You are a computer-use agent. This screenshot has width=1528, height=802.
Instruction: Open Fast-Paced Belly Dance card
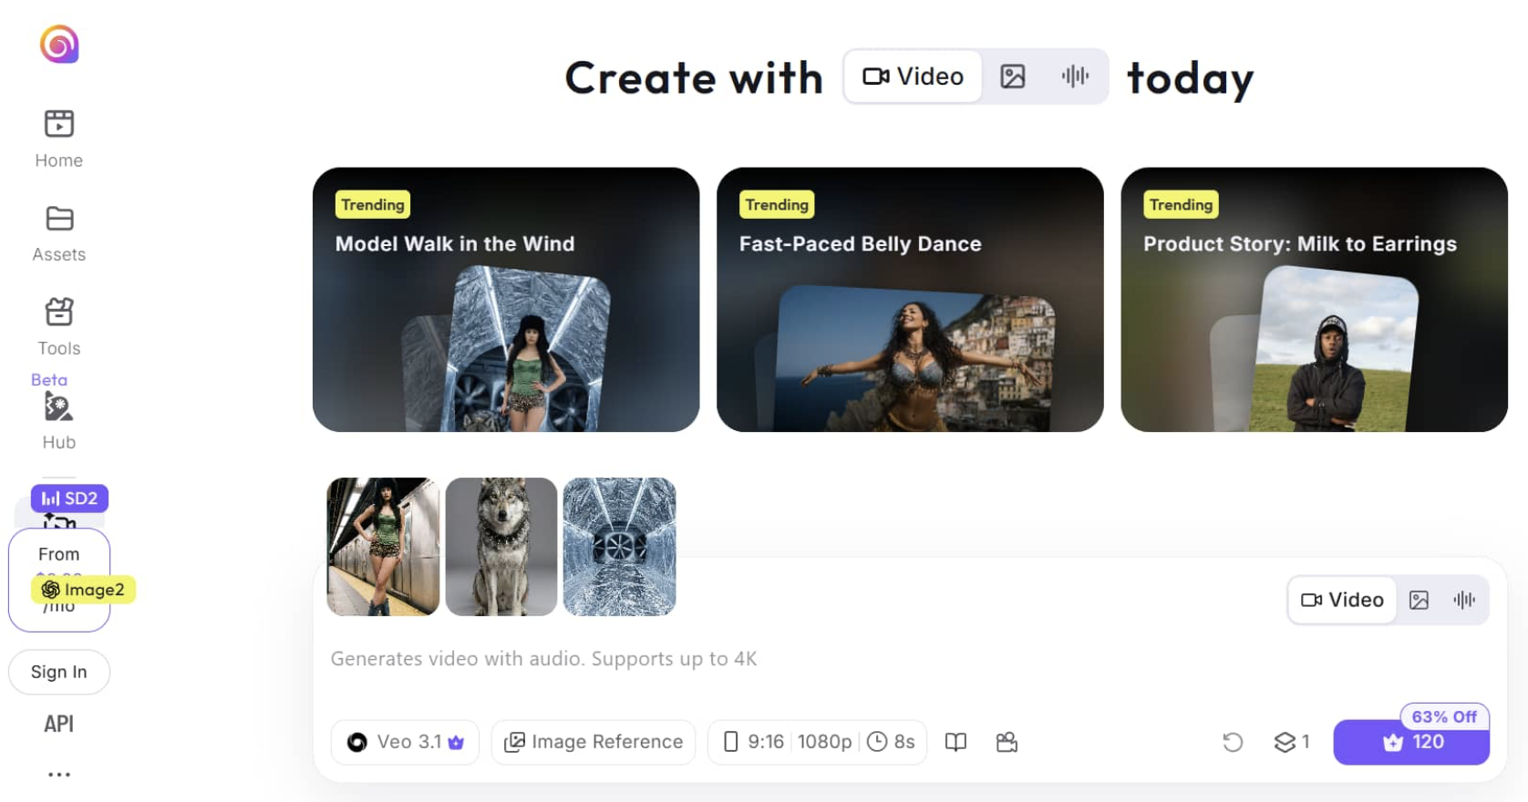pyautogui.click(x=910, y=300)
